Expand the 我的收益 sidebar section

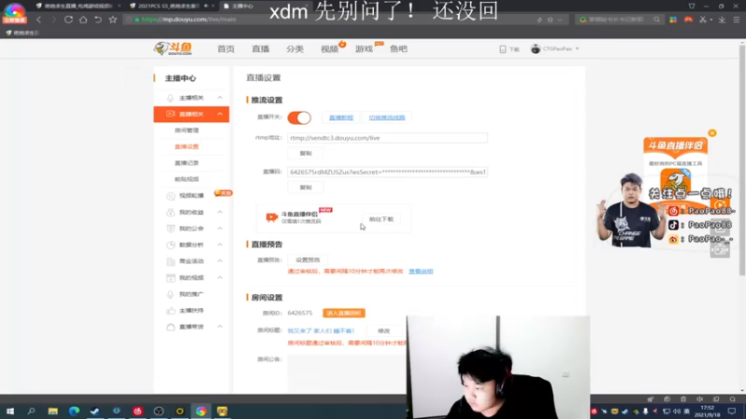point(220,212)
